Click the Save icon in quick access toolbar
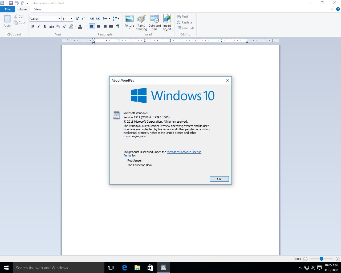Viewport: 341px width, 273px height. tap(11, 3)
